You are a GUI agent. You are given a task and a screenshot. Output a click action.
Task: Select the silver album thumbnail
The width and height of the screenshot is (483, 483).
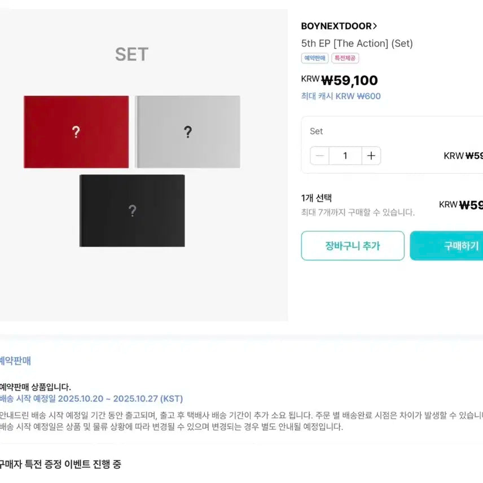click(188, 132)
